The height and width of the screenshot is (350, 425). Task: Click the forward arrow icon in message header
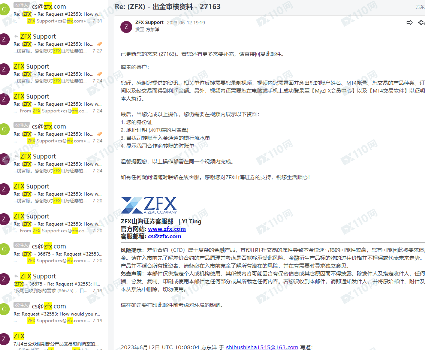pyautogui.click(x=409, y=23)
